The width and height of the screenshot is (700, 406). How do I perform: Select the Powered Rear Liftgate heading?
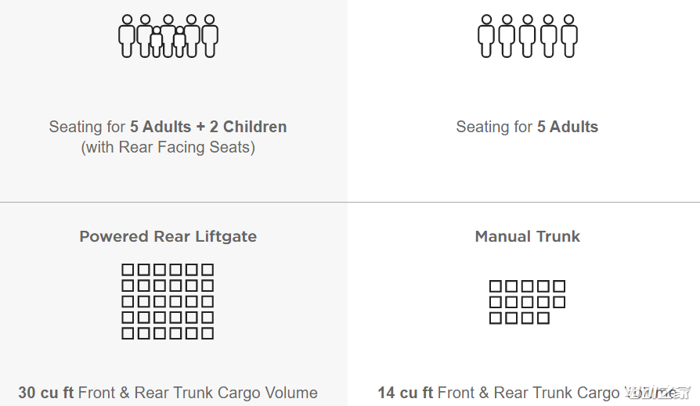(168, 236)
